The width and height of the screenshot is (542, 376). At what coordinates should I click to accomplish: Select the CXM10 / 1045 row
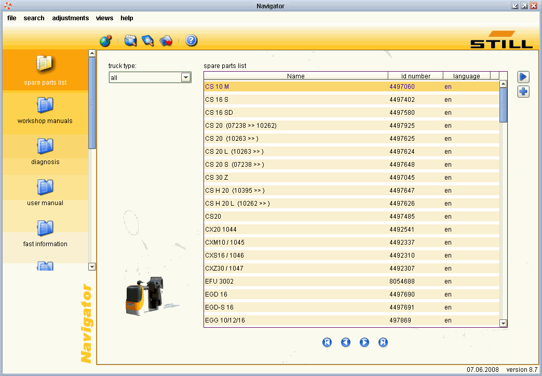(x=351, y=243)
